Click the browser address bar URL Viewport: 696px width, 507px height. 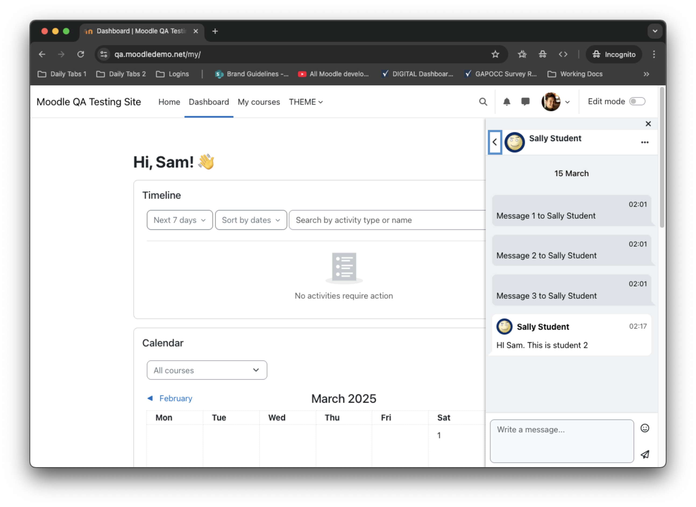click(157, 54)
